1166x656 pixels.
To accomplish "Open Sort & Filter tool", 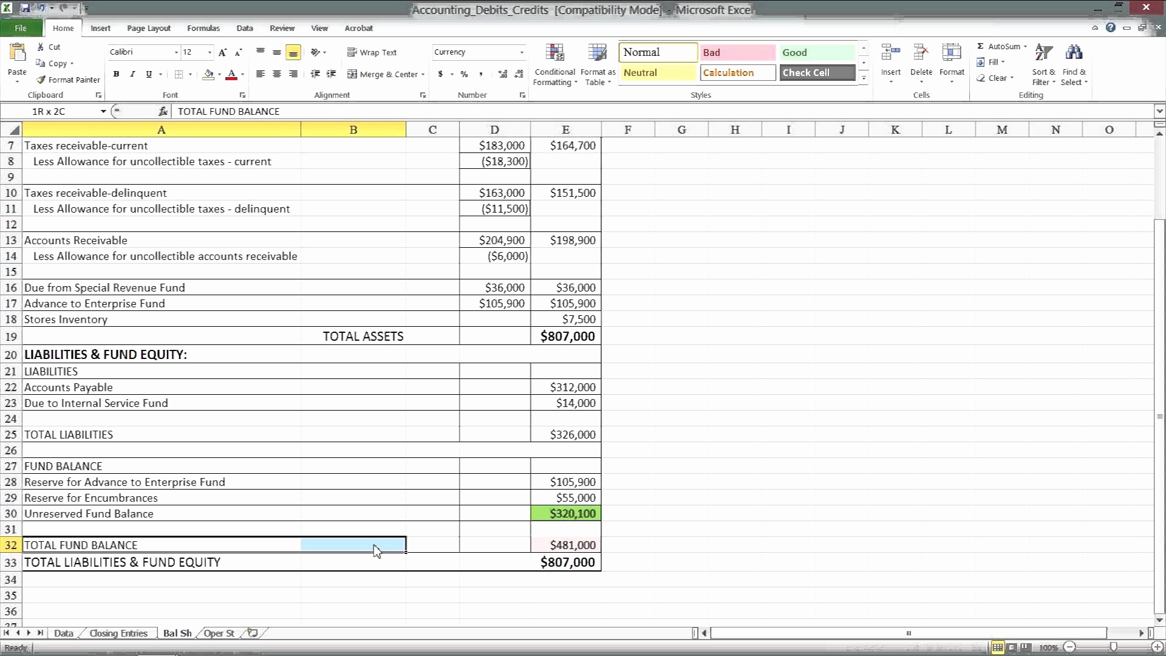I will [1043, 53].
